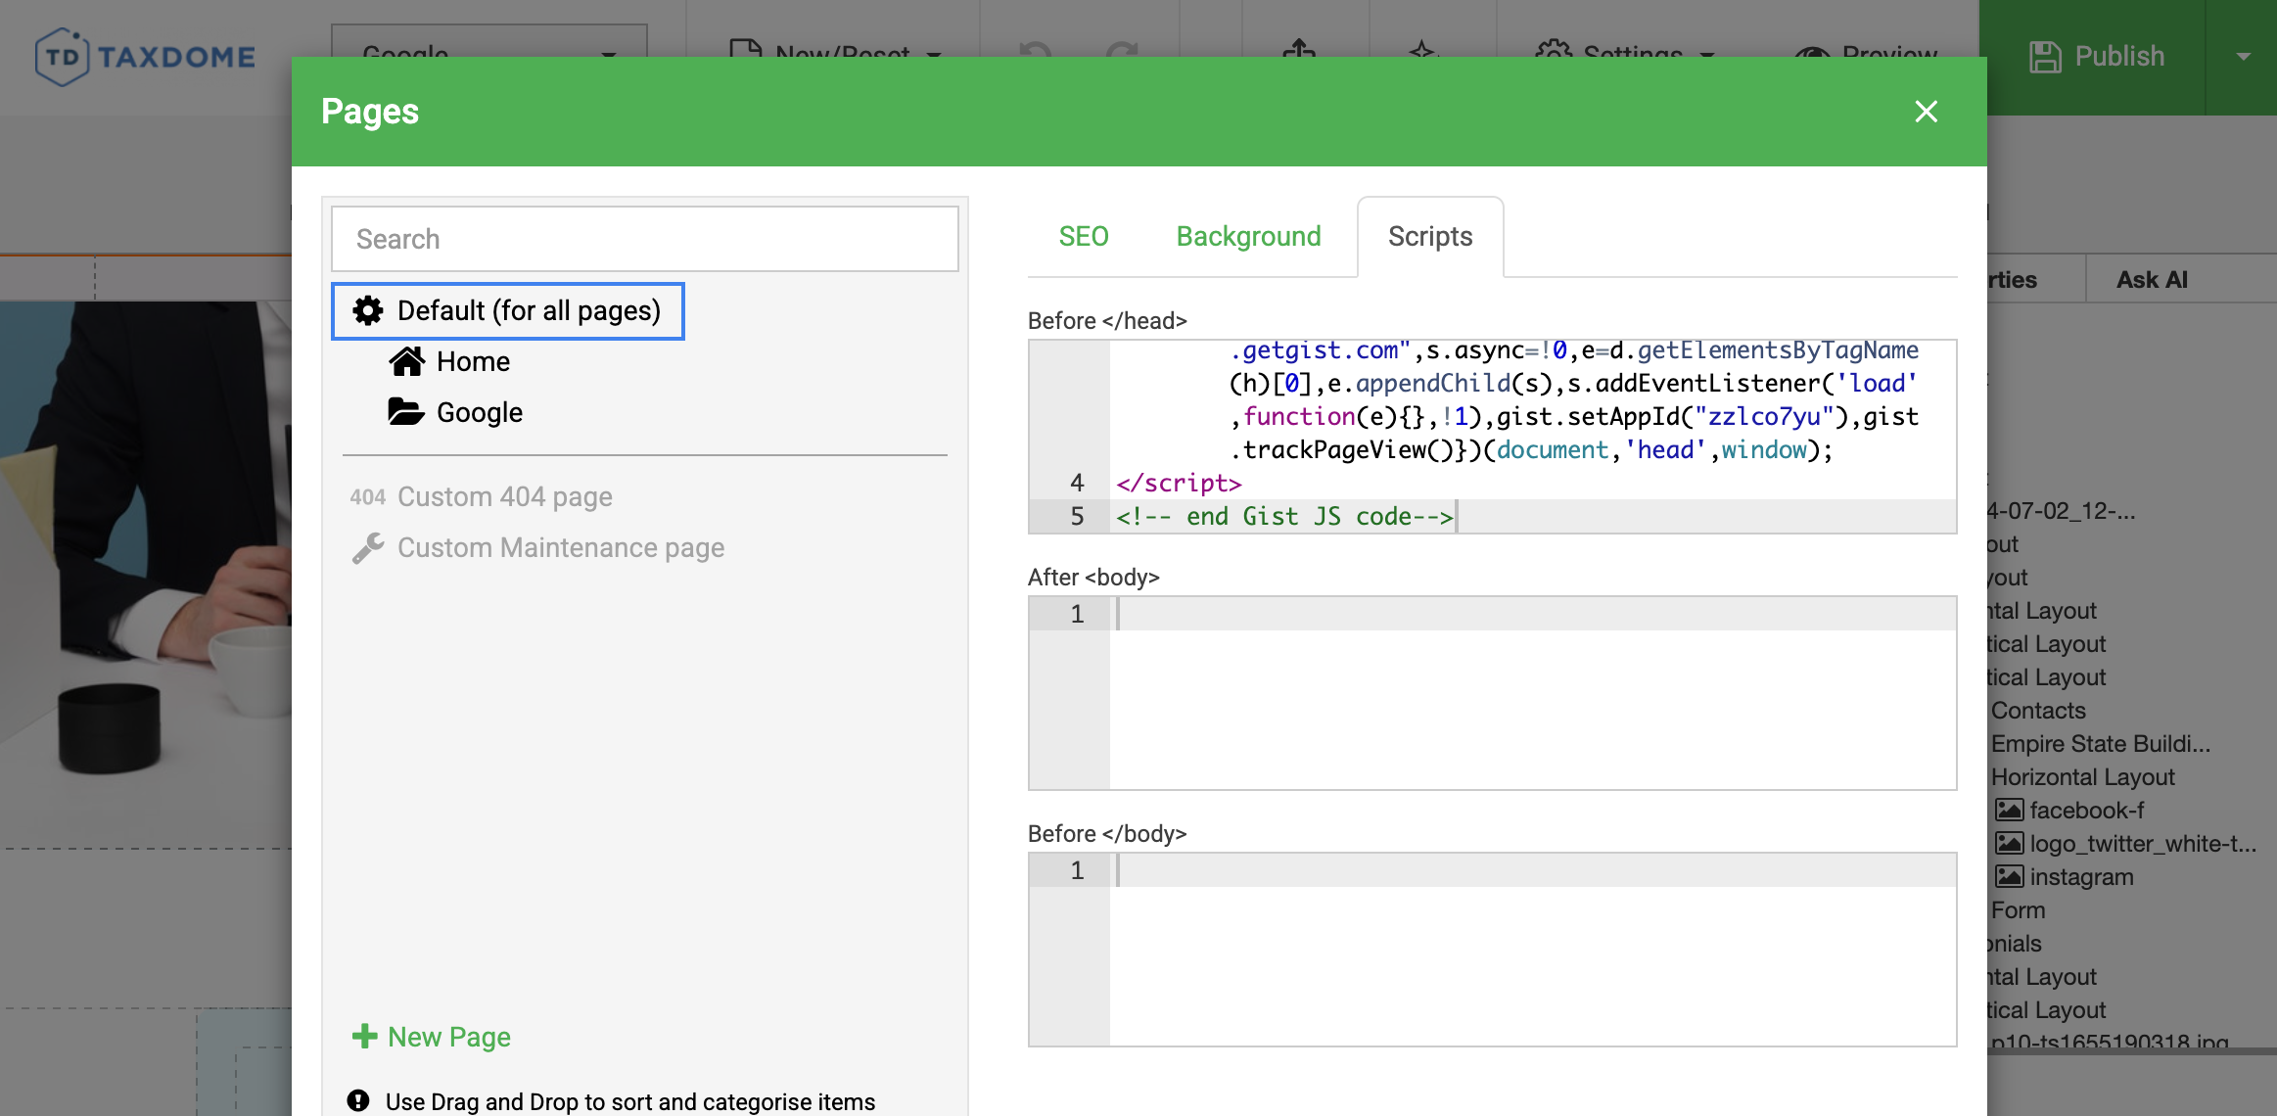The width and height of the screenshot is (2277, 1116).
Task: Open the Ask AI tab
Action: (x=2151, y=280)
